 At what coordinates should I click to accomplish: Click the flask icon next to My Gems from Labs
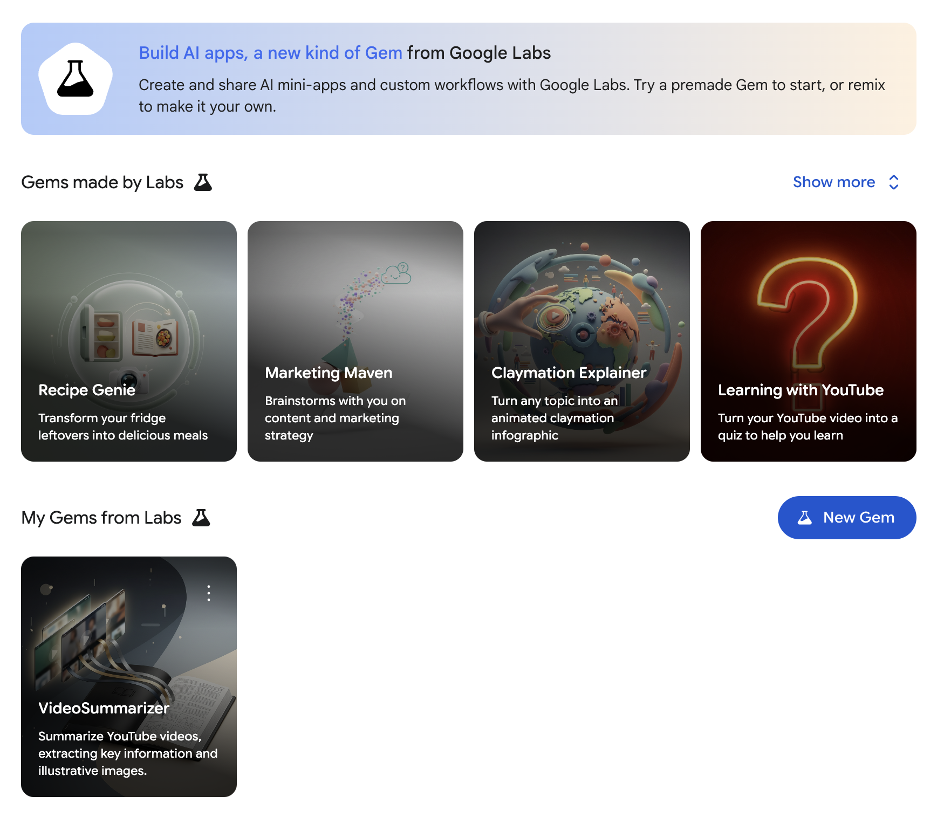(202, 518)
